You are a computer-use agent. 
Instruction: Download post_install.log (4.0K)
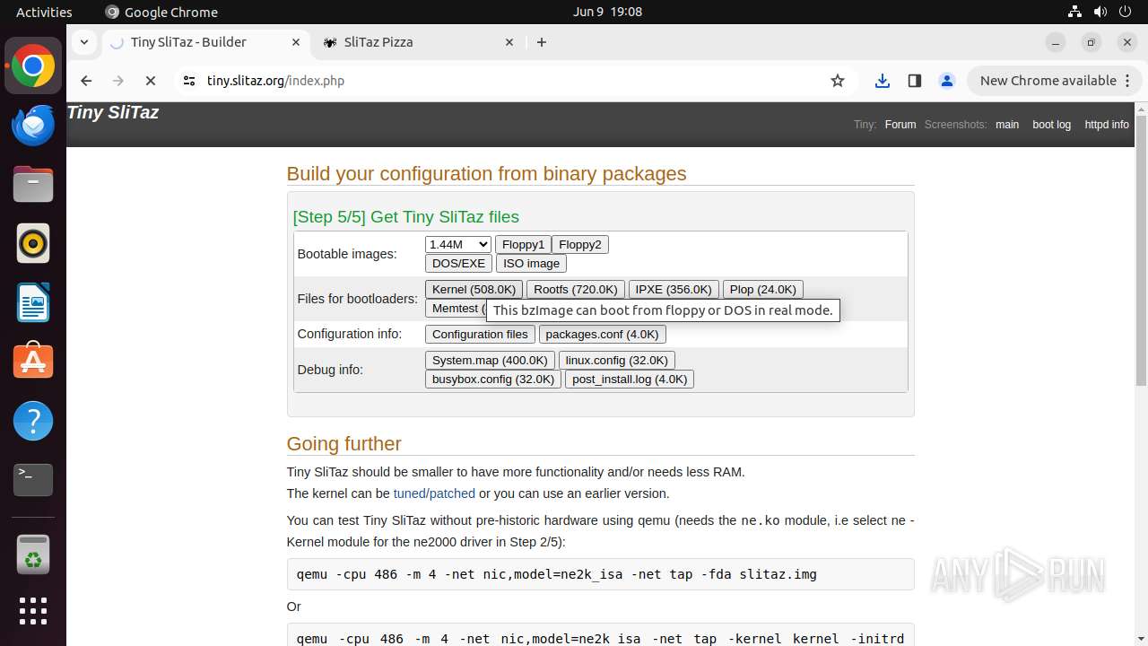pos(630,379)
